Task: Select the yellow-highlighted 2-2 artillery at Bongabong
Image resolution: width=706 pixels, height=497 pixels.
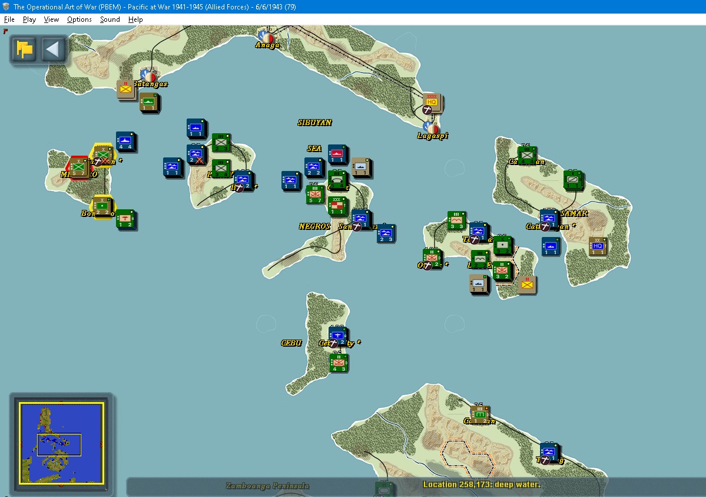Action: (x=102, y=206)
